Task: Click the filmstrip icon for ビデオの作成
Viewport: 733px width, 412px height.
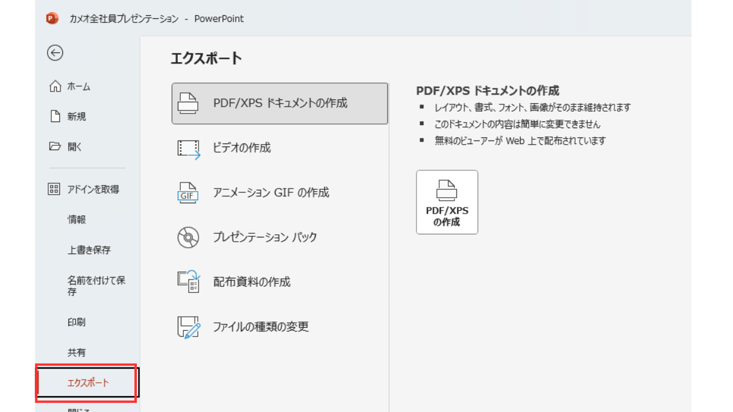Action: [x=188, y=148]
